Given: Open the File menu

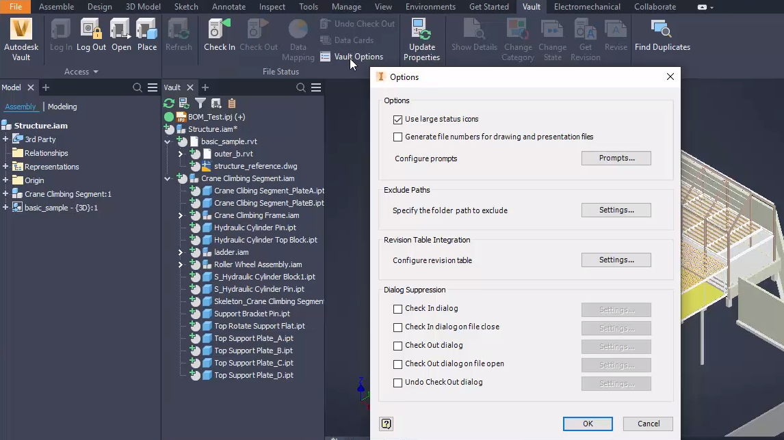Looking at the screenshot, I should point(16,7).
